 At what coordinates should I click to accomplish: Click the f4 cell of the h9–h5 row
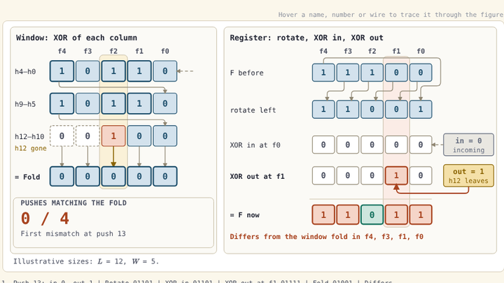click(62, 103)
